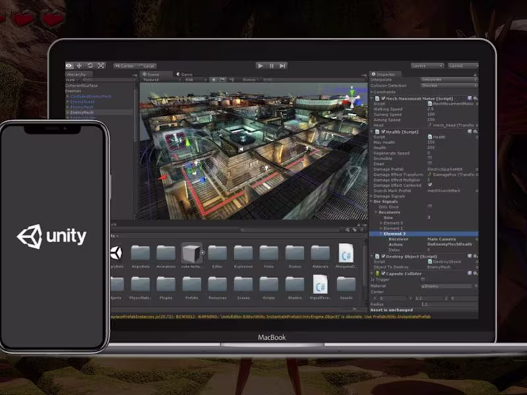Screen dimensions: 527x395
Task: Open the Plugins folder
Action: click(166, 285)
